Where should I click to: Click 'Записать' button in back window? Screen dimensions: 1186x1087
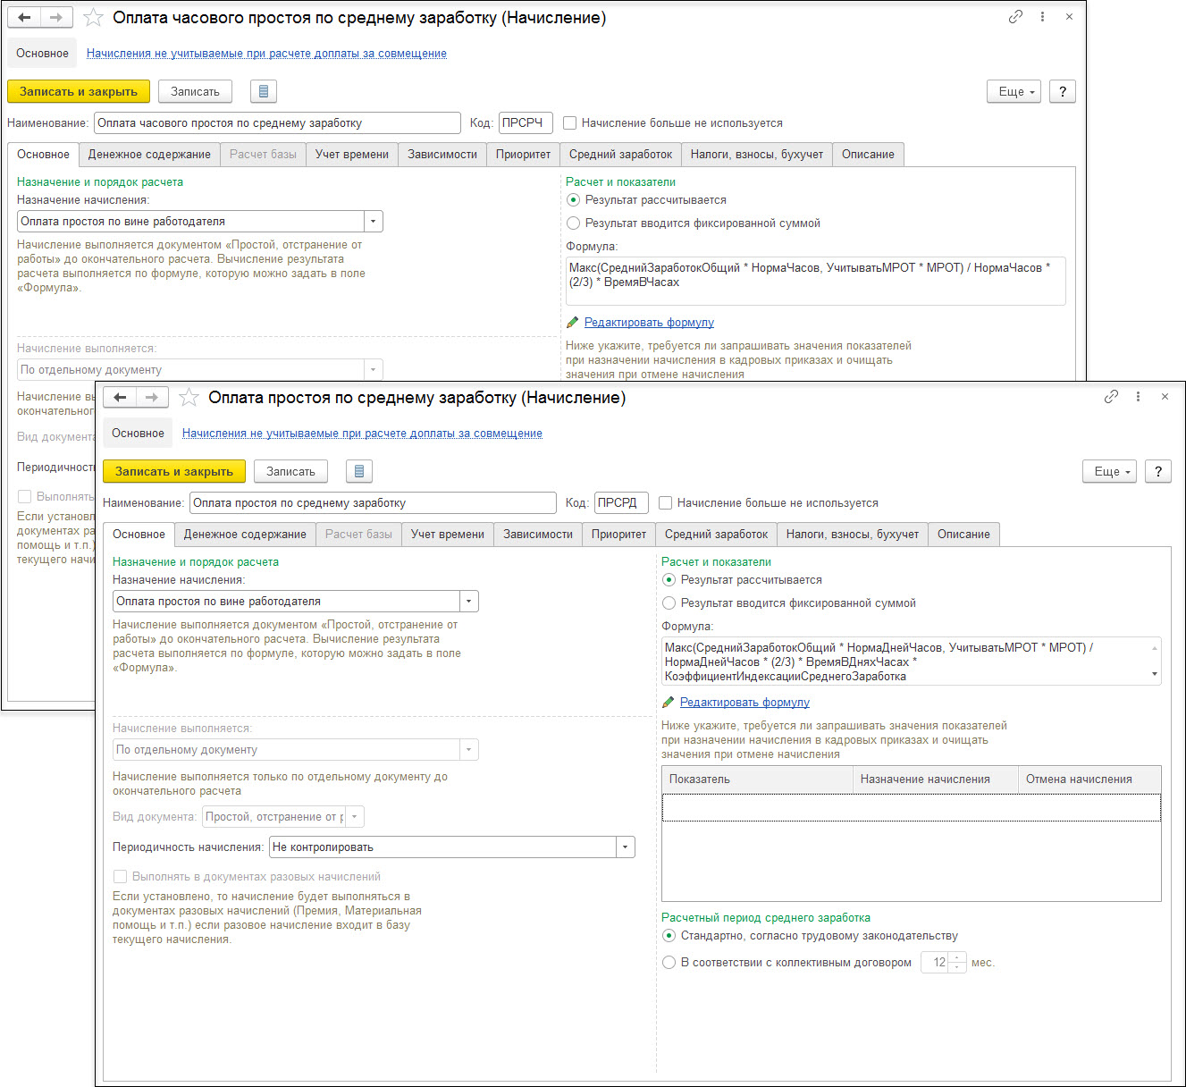[x=195, y=91]
